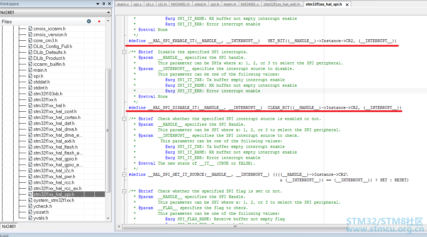Switch to the Nrf24l01.c editor tab
The height and width of the screenshot is (237, 427).
(250, 4)
